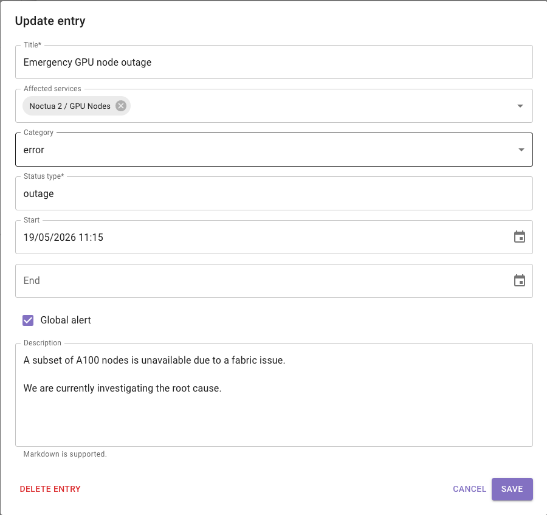This screenshot has width=547, height=515.
Task: Open the Status type select field
Action: (274, 193)
